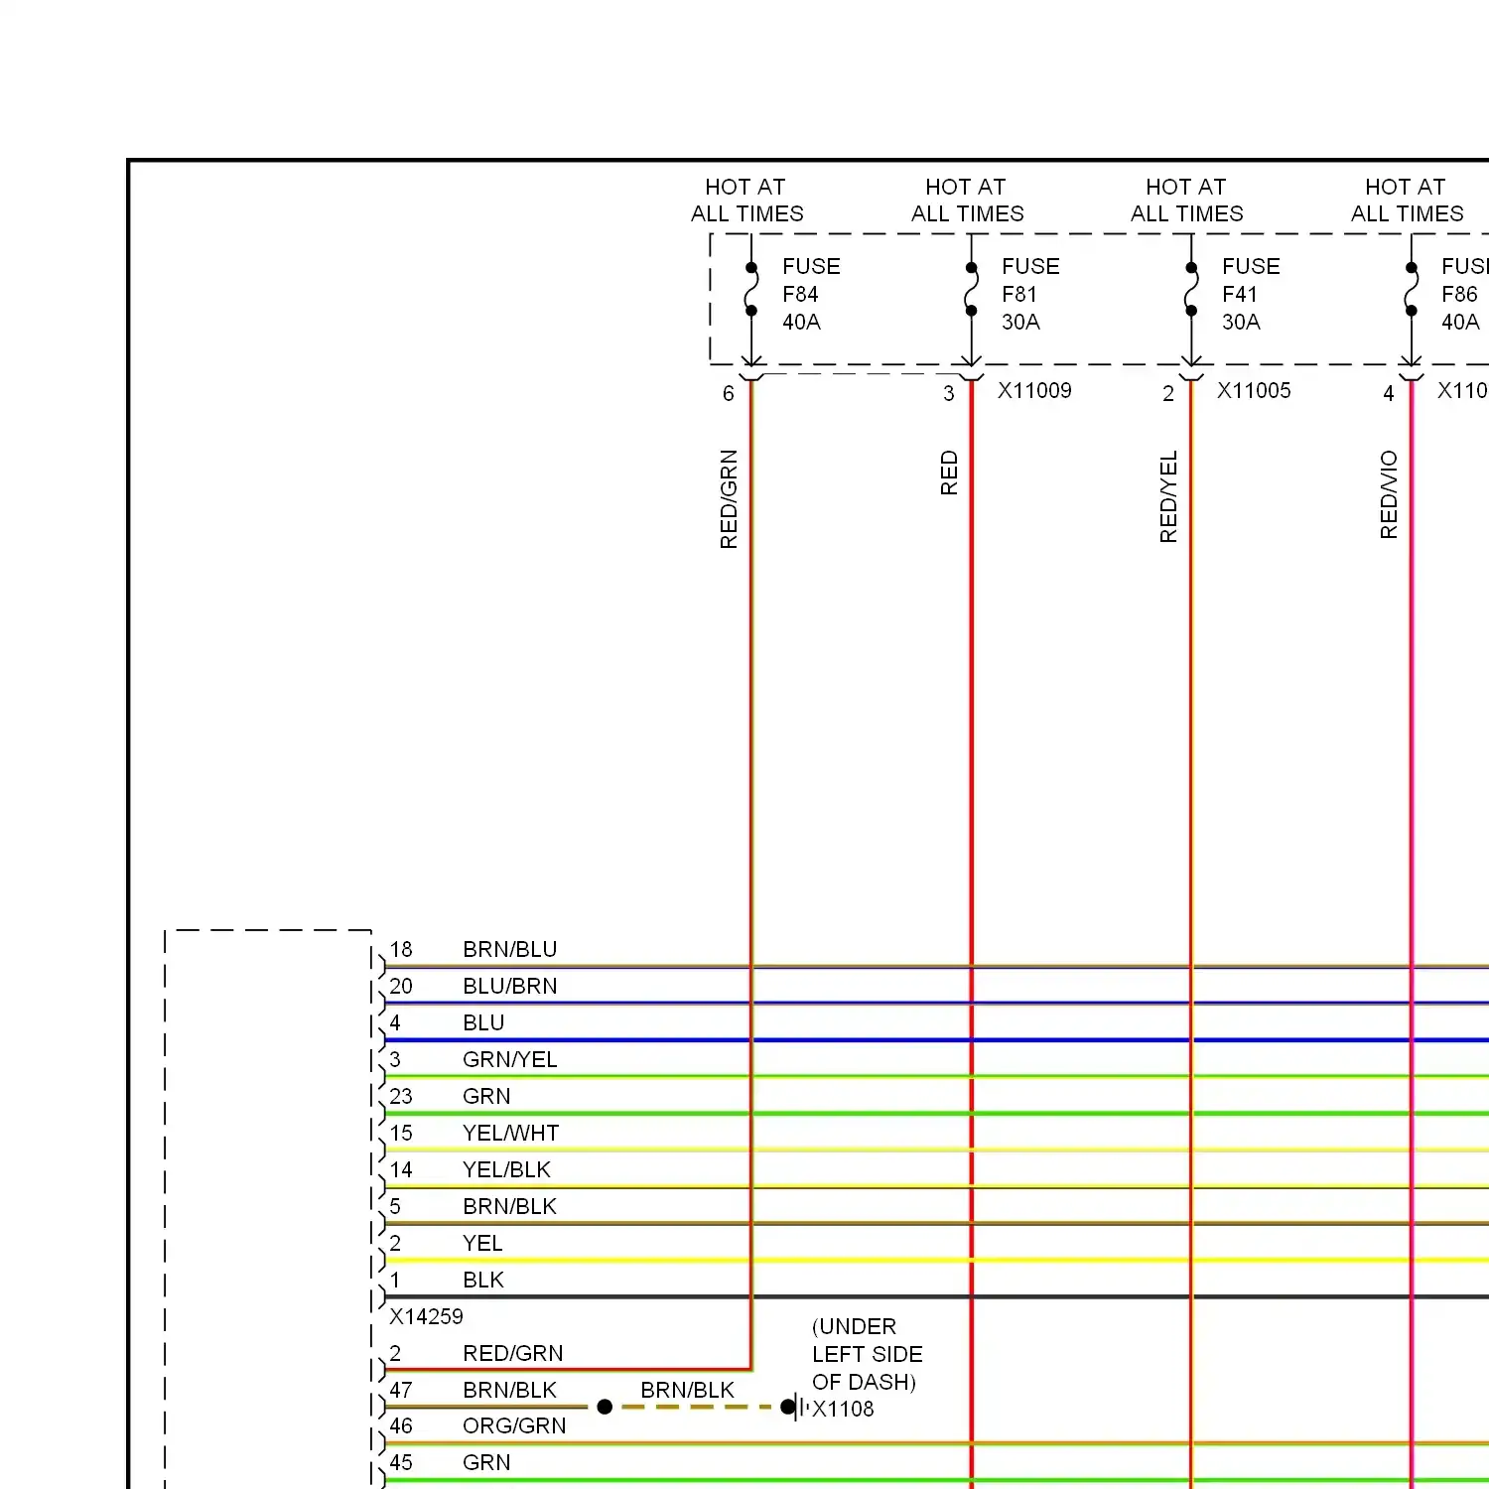1489x1489 pixels.
Task: Click 'HOT AT ALL TIMES' above fuse F41
Action: [x=1187, y=201]
